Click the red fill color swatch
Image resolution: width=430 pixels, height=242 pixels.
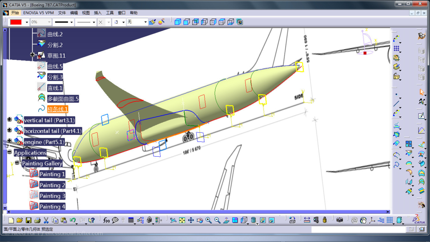pos(16,22)
